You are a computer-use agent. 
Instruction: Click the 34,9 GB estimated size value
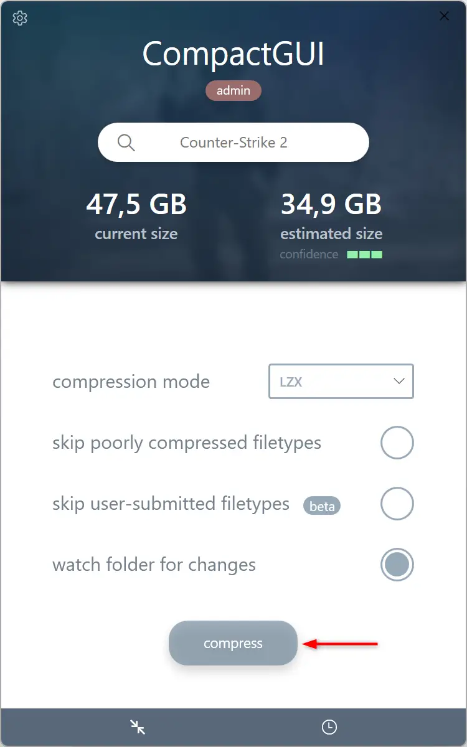(331, 204)
